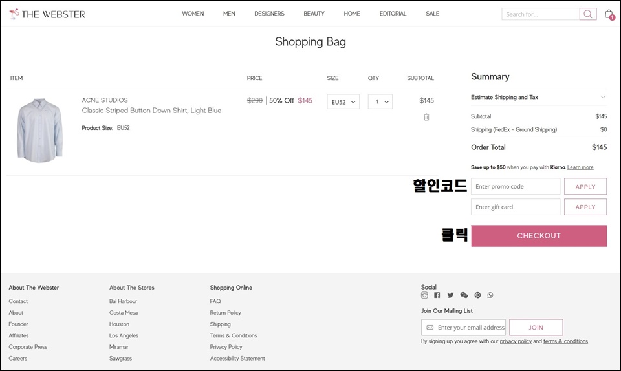Open the Pinterest social icon
The image size is (621, 371).
click(477, 295)
